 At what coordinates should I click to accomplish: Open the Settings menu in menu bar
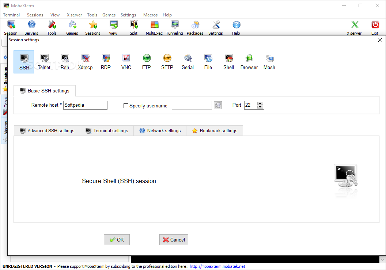pos(128,15)
